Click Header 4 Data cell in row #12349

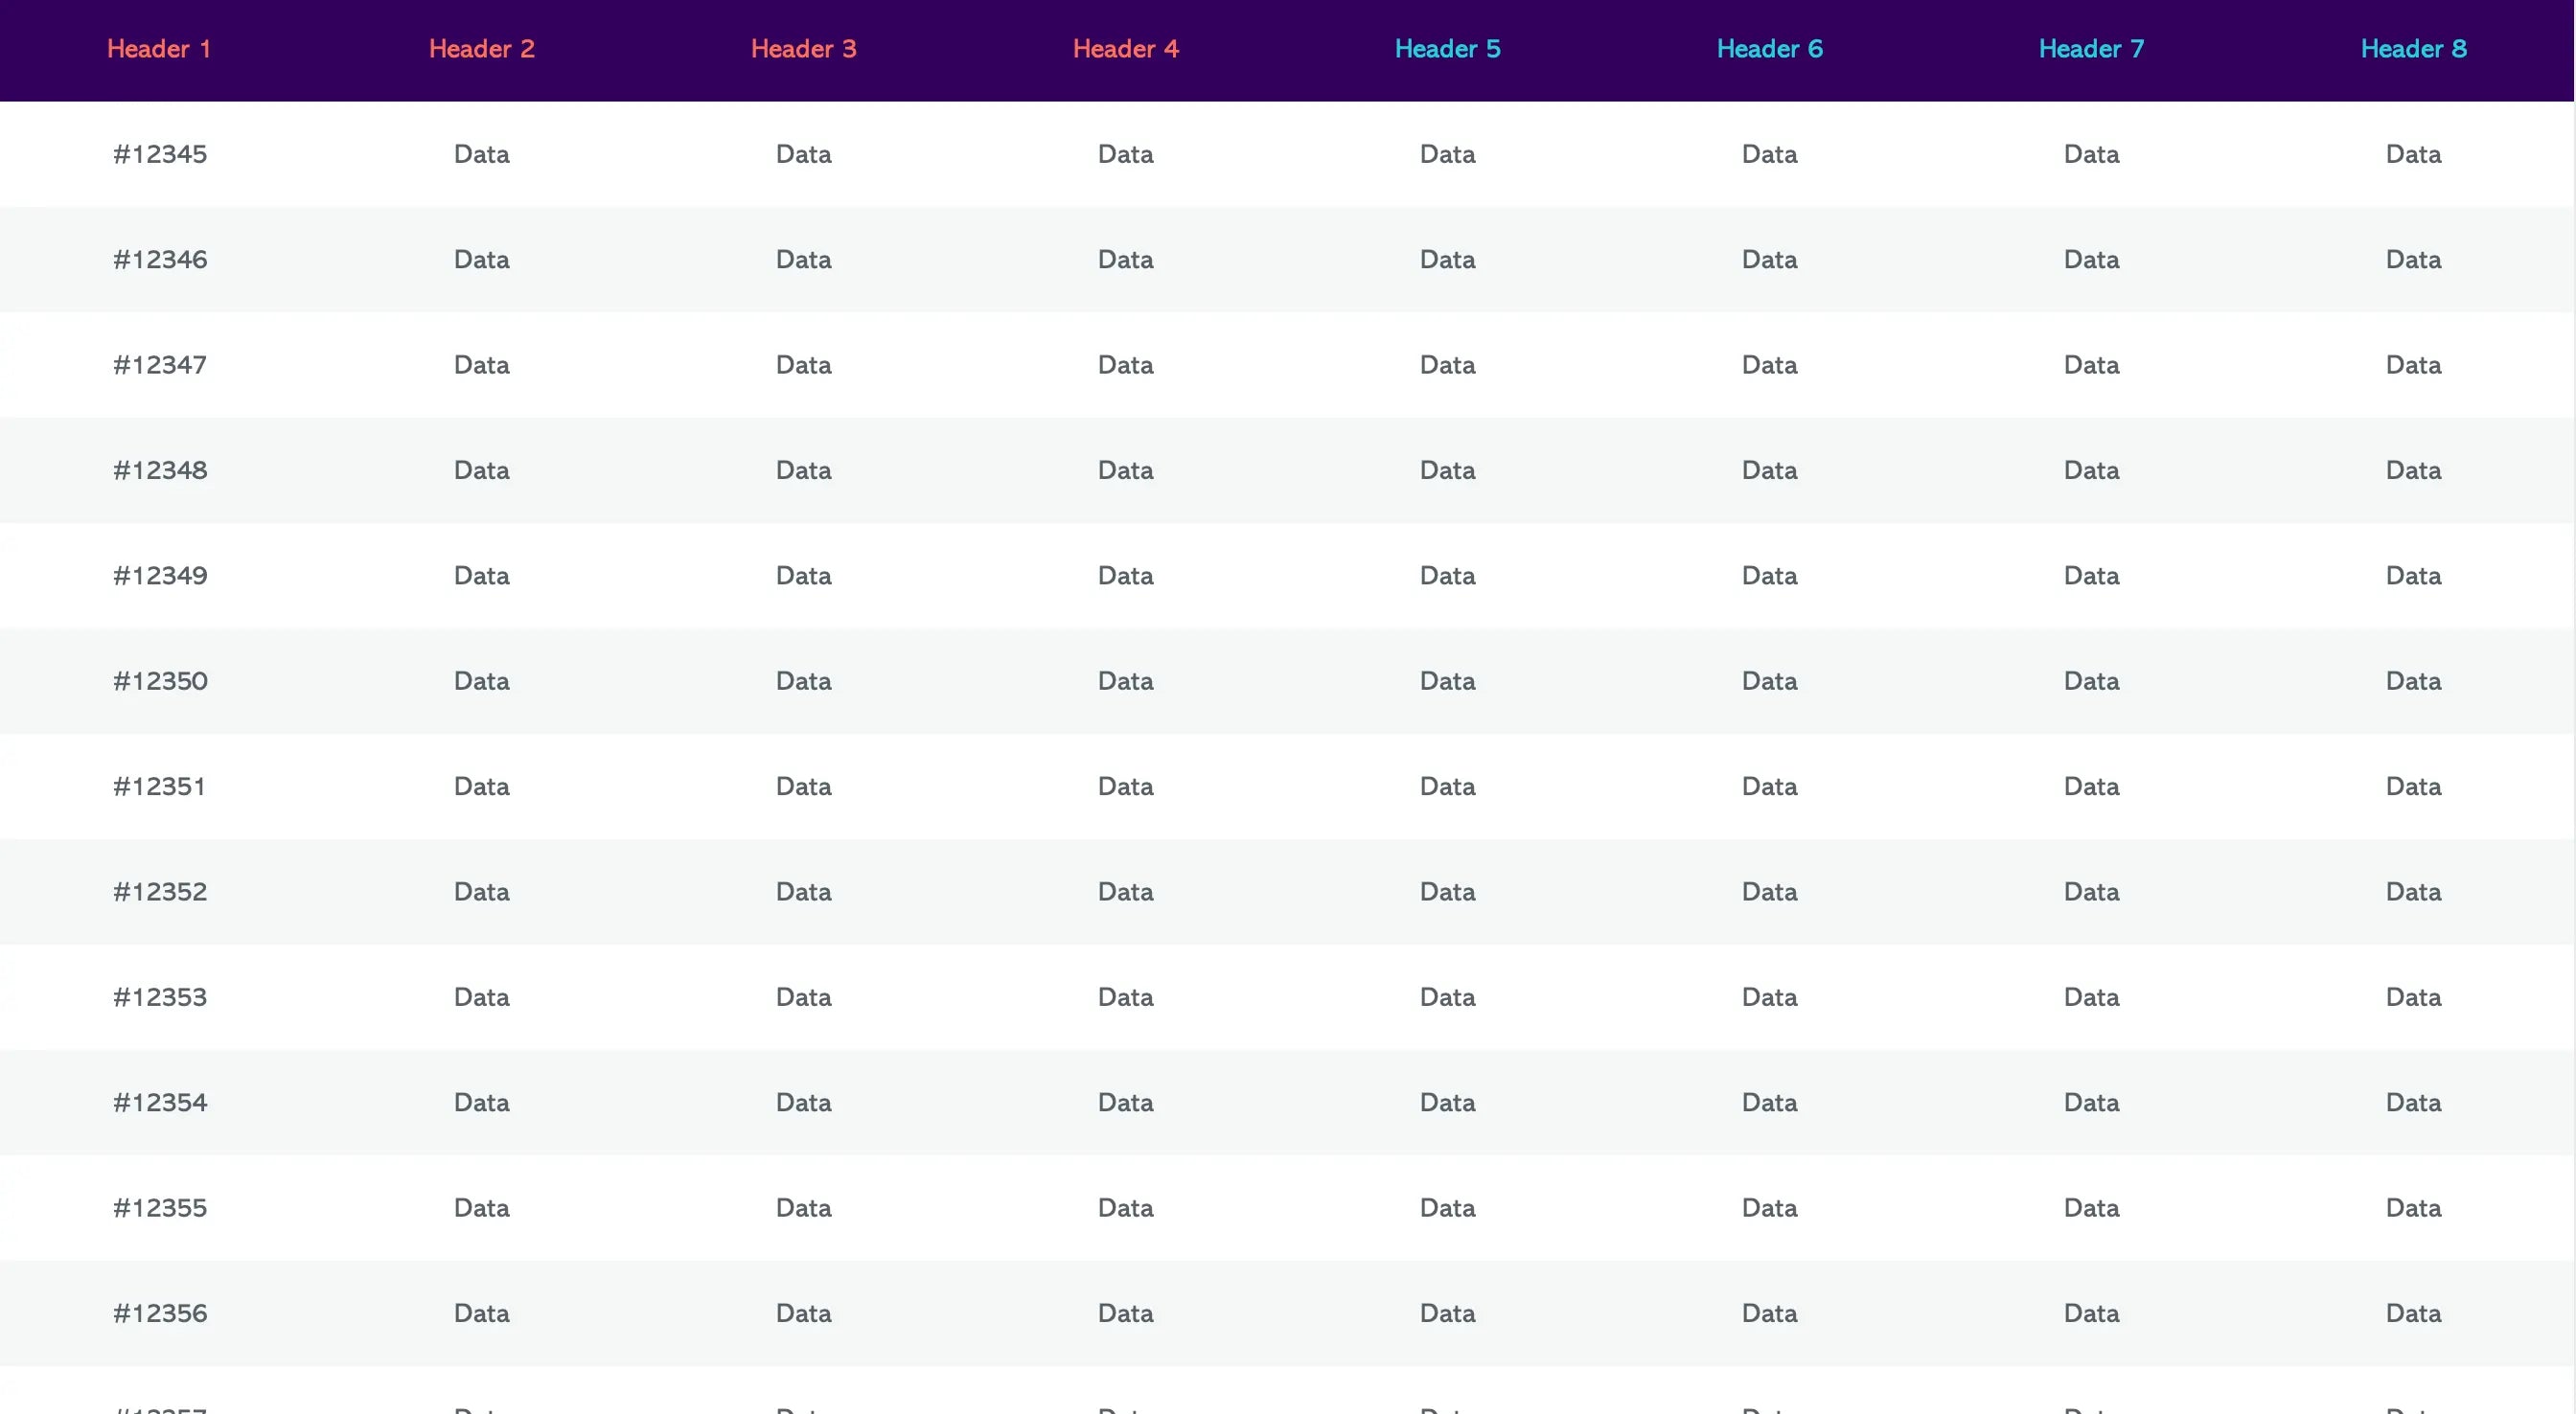(x=1125, y=576)
